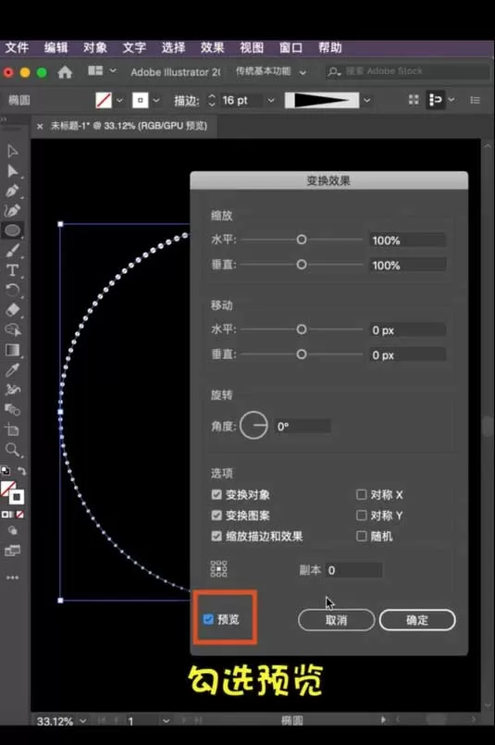The image size is (495, 745).
Task: Select the Eraser tool
Action: (12, 310)
